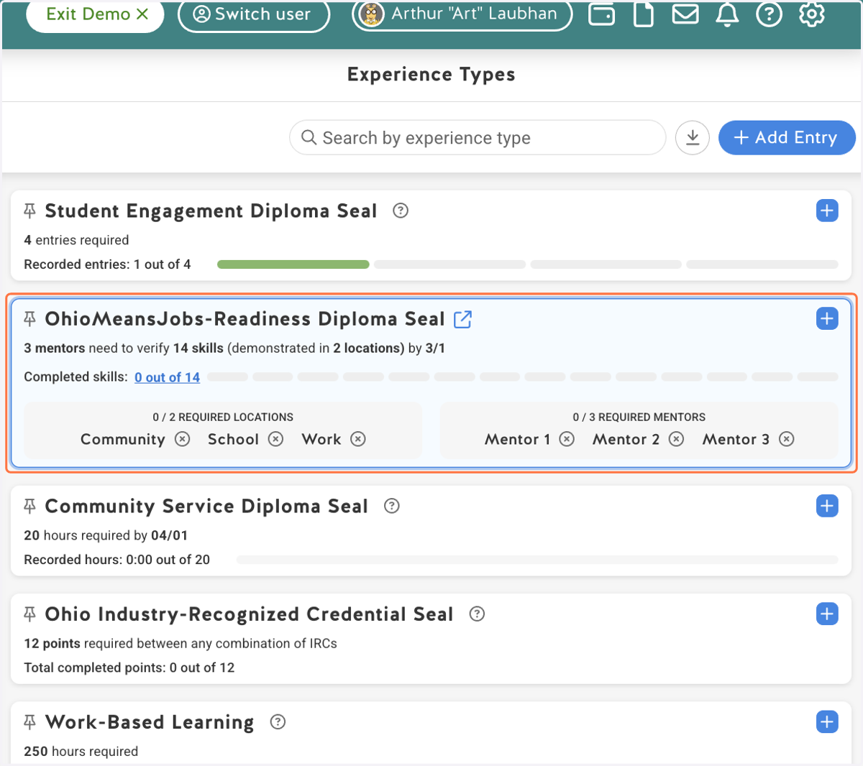863x766 pixels.
Task: Click the X icon next to Mentor 2
Action: pyautogui.click(x=677, y=439)
